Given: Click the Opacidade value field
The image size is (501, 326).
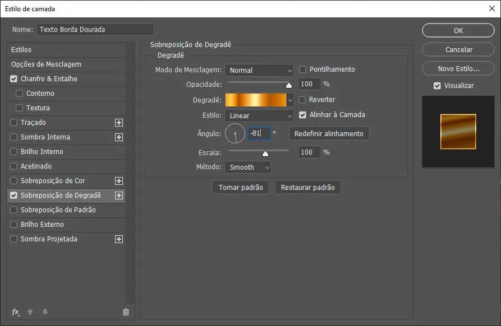Looking at the screenshot, I should 309,84.
